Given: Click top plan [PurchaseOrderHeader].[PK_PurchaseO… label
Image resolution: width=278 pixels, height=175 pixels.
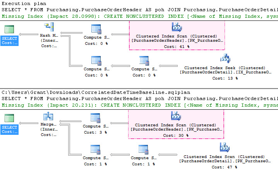Looking at the screenshot, I should [177, 41].
